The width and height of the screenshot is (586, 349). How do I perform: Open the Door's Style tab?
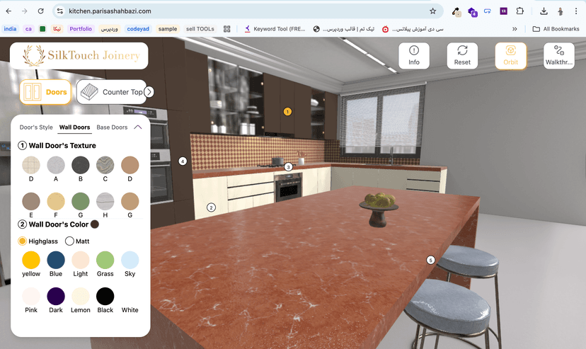36,127
